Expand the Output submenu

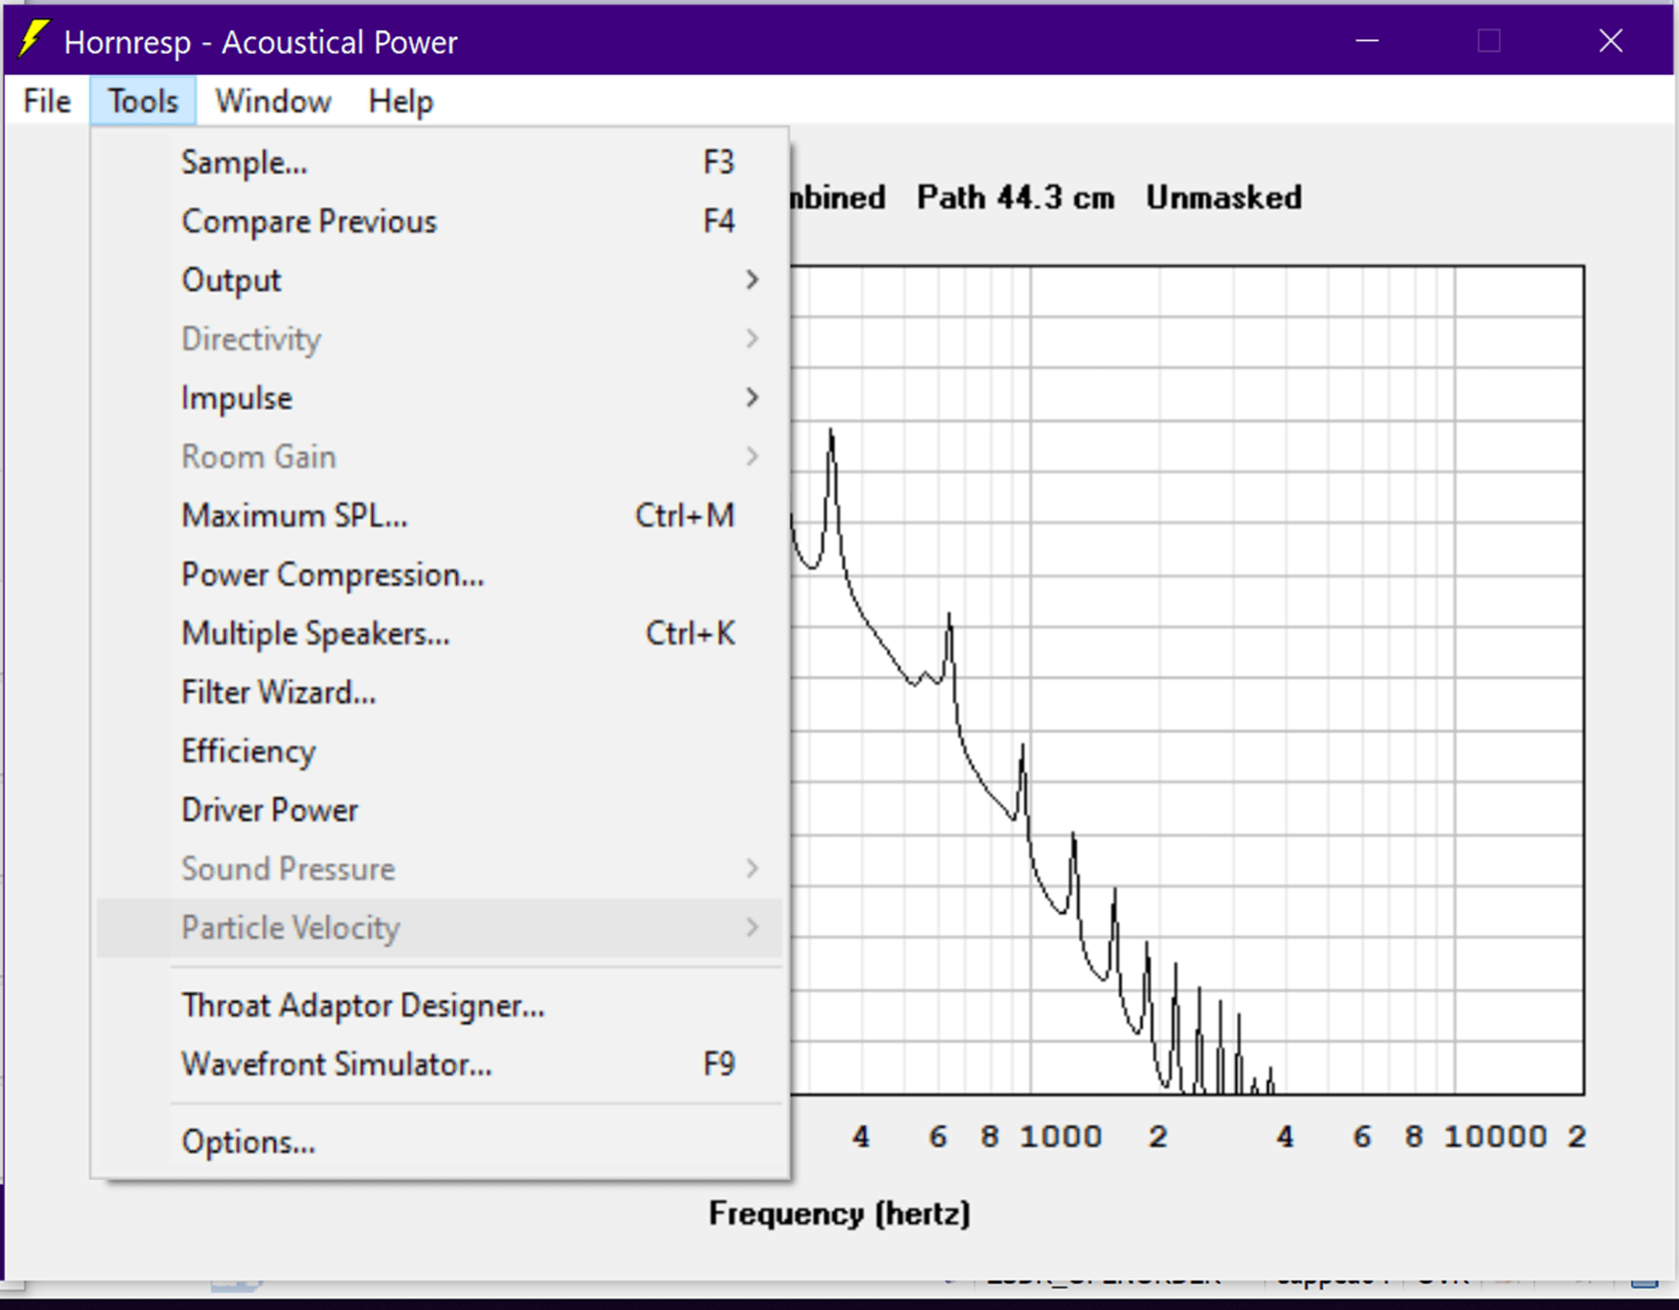tap(439, 280)
